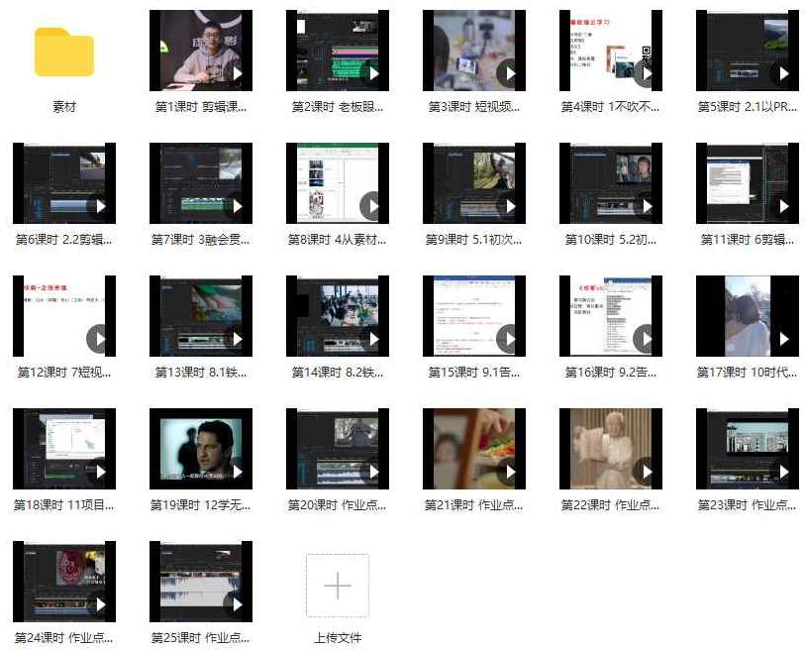
Task: Select the 第4课时 video thumbnail
Action: [610, 51]
